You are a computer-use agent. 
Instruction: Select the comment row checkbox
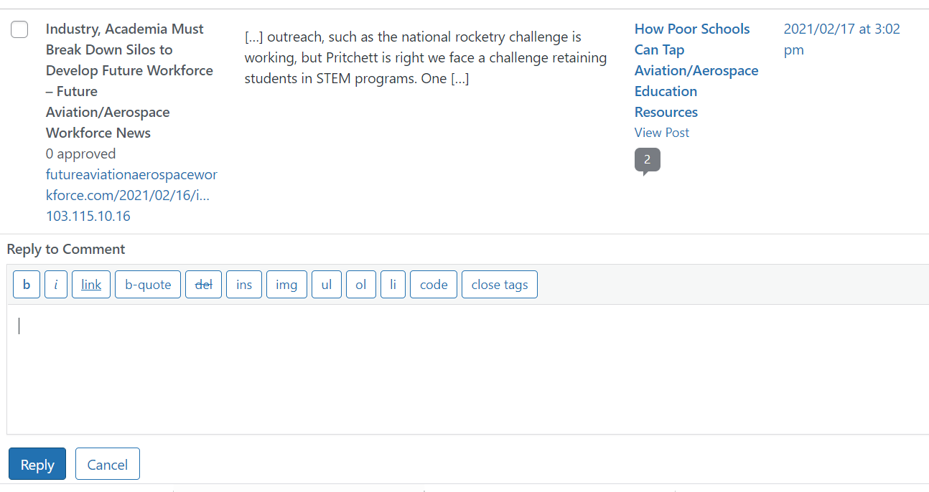tap(19, 29)
